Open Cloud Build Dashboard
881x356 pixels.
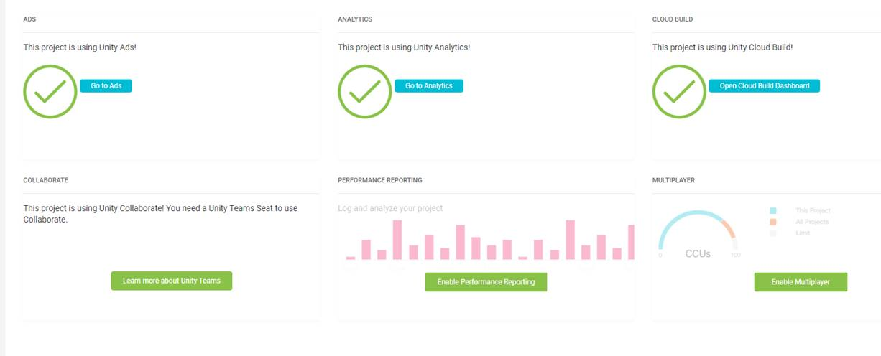coord(764,86)
